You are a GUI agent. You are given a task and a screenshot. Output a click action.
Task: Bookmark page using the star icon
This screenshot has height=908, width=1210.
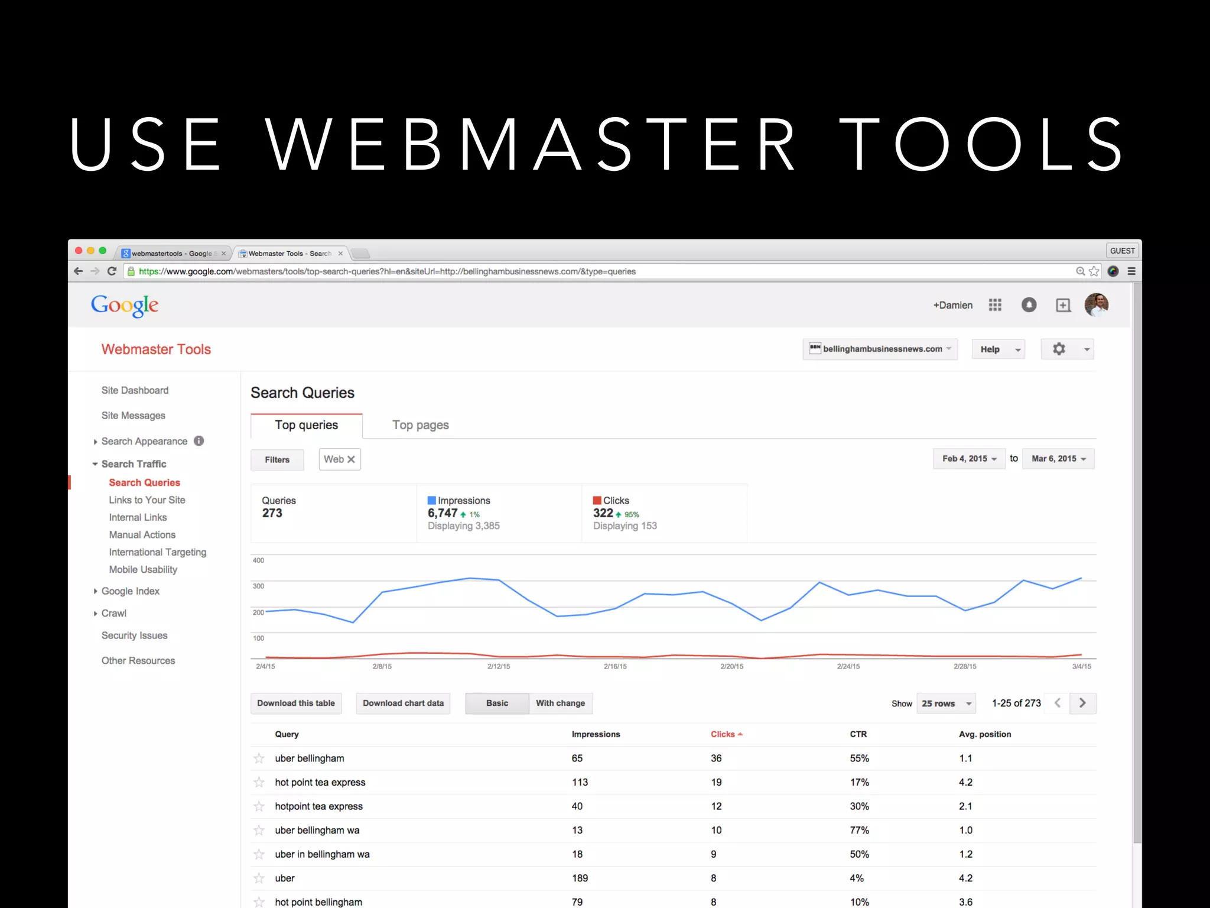(x=1094, y=271)
